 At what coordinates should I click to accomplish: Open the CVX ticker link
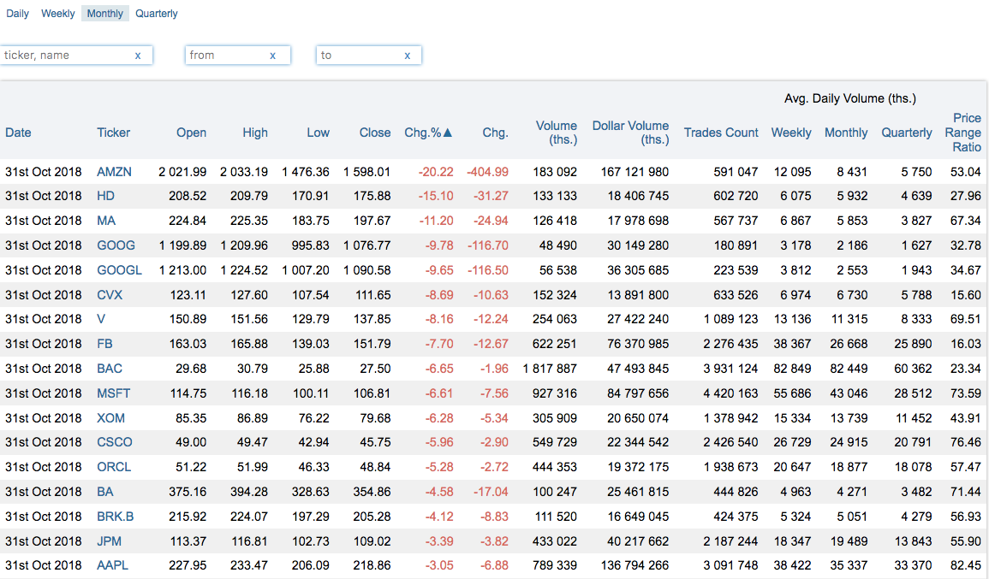pos(110,295)
